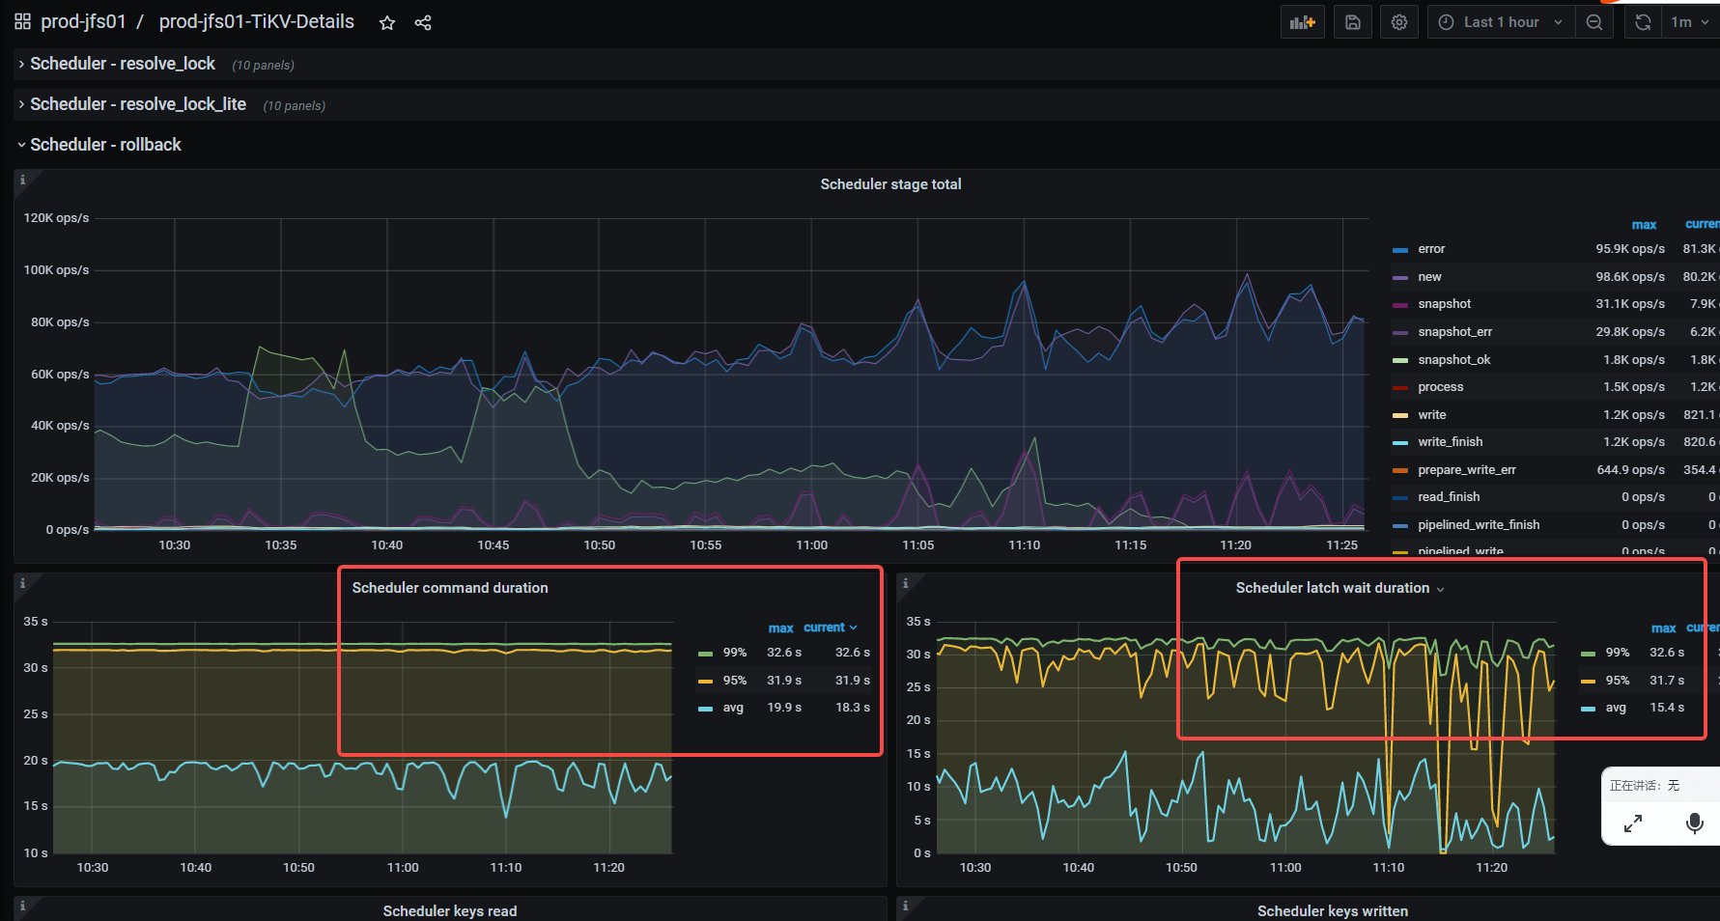Toggle the write_finish legend series
The height and width of the screenshot is (921, 1720).
[1450, 442]
